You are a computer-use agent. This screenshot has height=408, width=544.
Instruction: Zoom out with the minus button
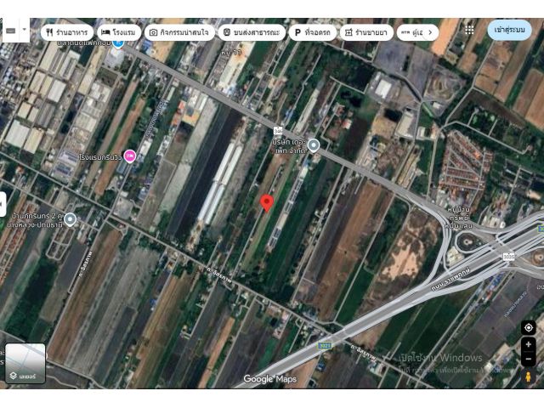[x=528, y=359]
